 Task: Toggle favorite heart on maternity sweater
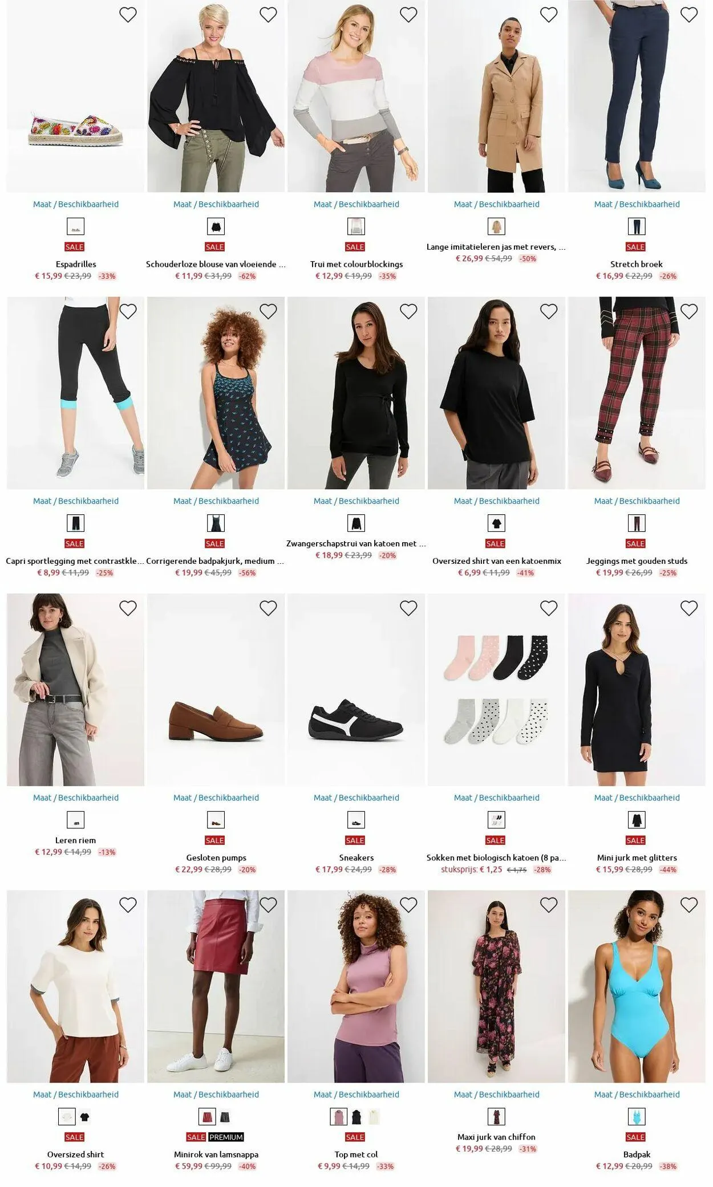point(408,311)
